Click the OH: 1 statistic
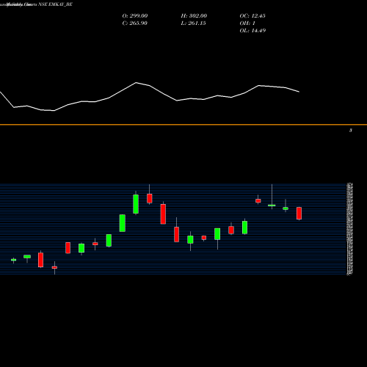This screenshot has width=367, height=367. (247, 23)
